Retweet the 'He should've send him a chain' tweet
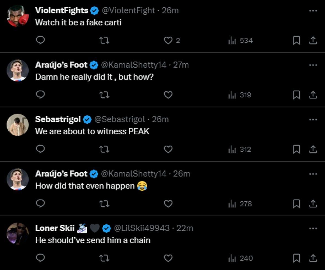The image size is (325, 270). tap(104, 258)
